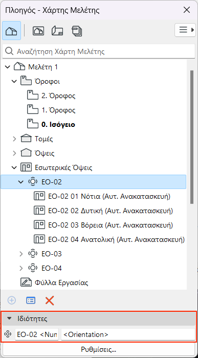
Task: Click the Μελέτη 1 project icon
Action: (x=19, y=67)
